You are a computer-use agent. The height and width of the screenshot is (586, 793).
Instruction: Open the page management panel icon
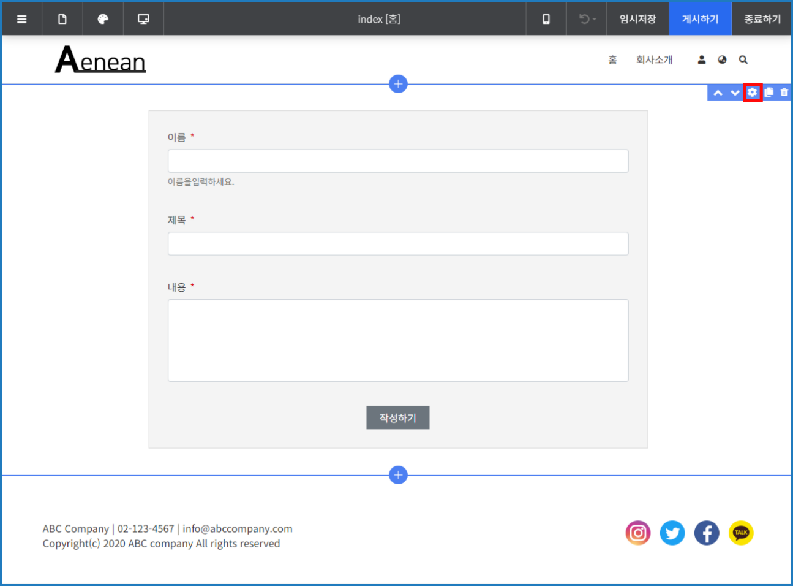click(62, 18)
